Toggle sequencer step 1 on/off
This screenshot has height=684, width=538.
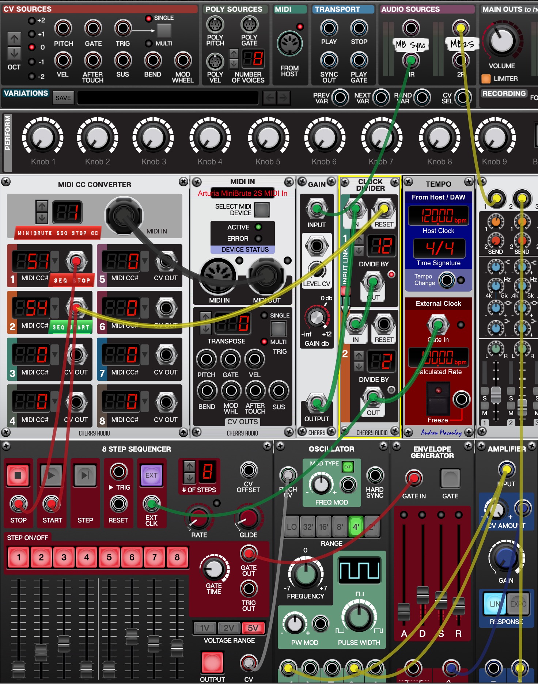click(x=19, y=557)
